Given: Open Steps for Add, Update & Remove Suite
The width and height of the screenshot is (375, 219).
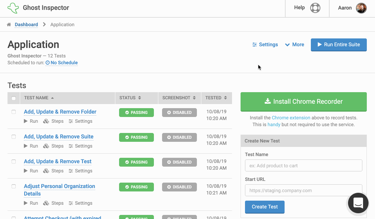Looking at the screenshot, I should pos(54,146).
